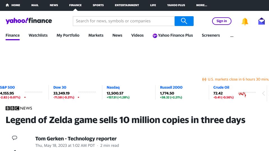
Task: Click the Thu, May 18, 2023 timestamp
Action: click(x=65, y=145)
